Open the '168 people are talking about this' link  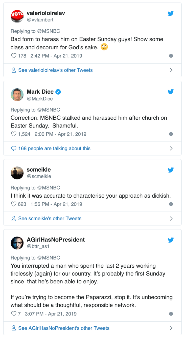[x=54, y=148]
